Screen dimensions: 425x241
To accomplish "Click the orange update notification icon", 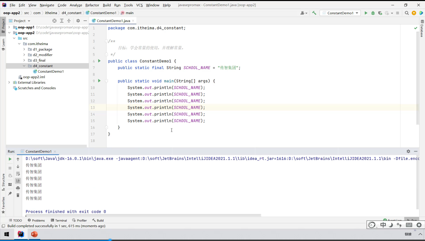I will [414, 13].
